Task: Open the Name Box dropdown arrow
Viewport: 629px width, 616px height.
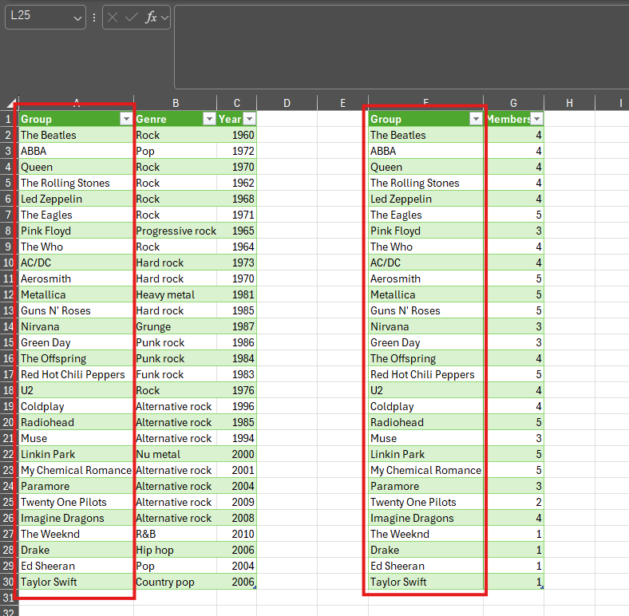Action: pyautogui.click(x=77, y=18)
